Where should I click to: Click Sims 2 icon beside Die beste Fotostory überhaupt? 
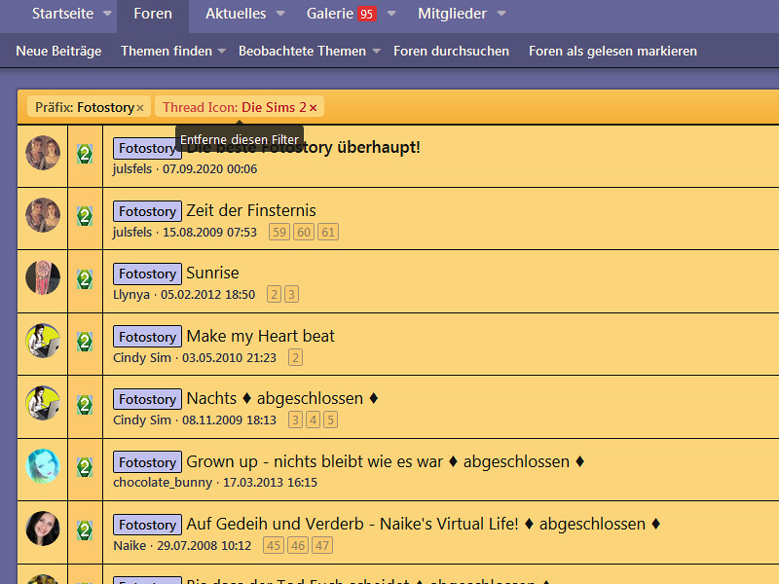tap(85, 154)
